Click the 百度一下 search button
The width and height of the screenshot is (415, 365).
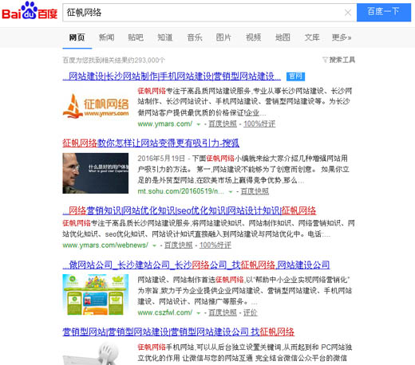coord(384,12)
